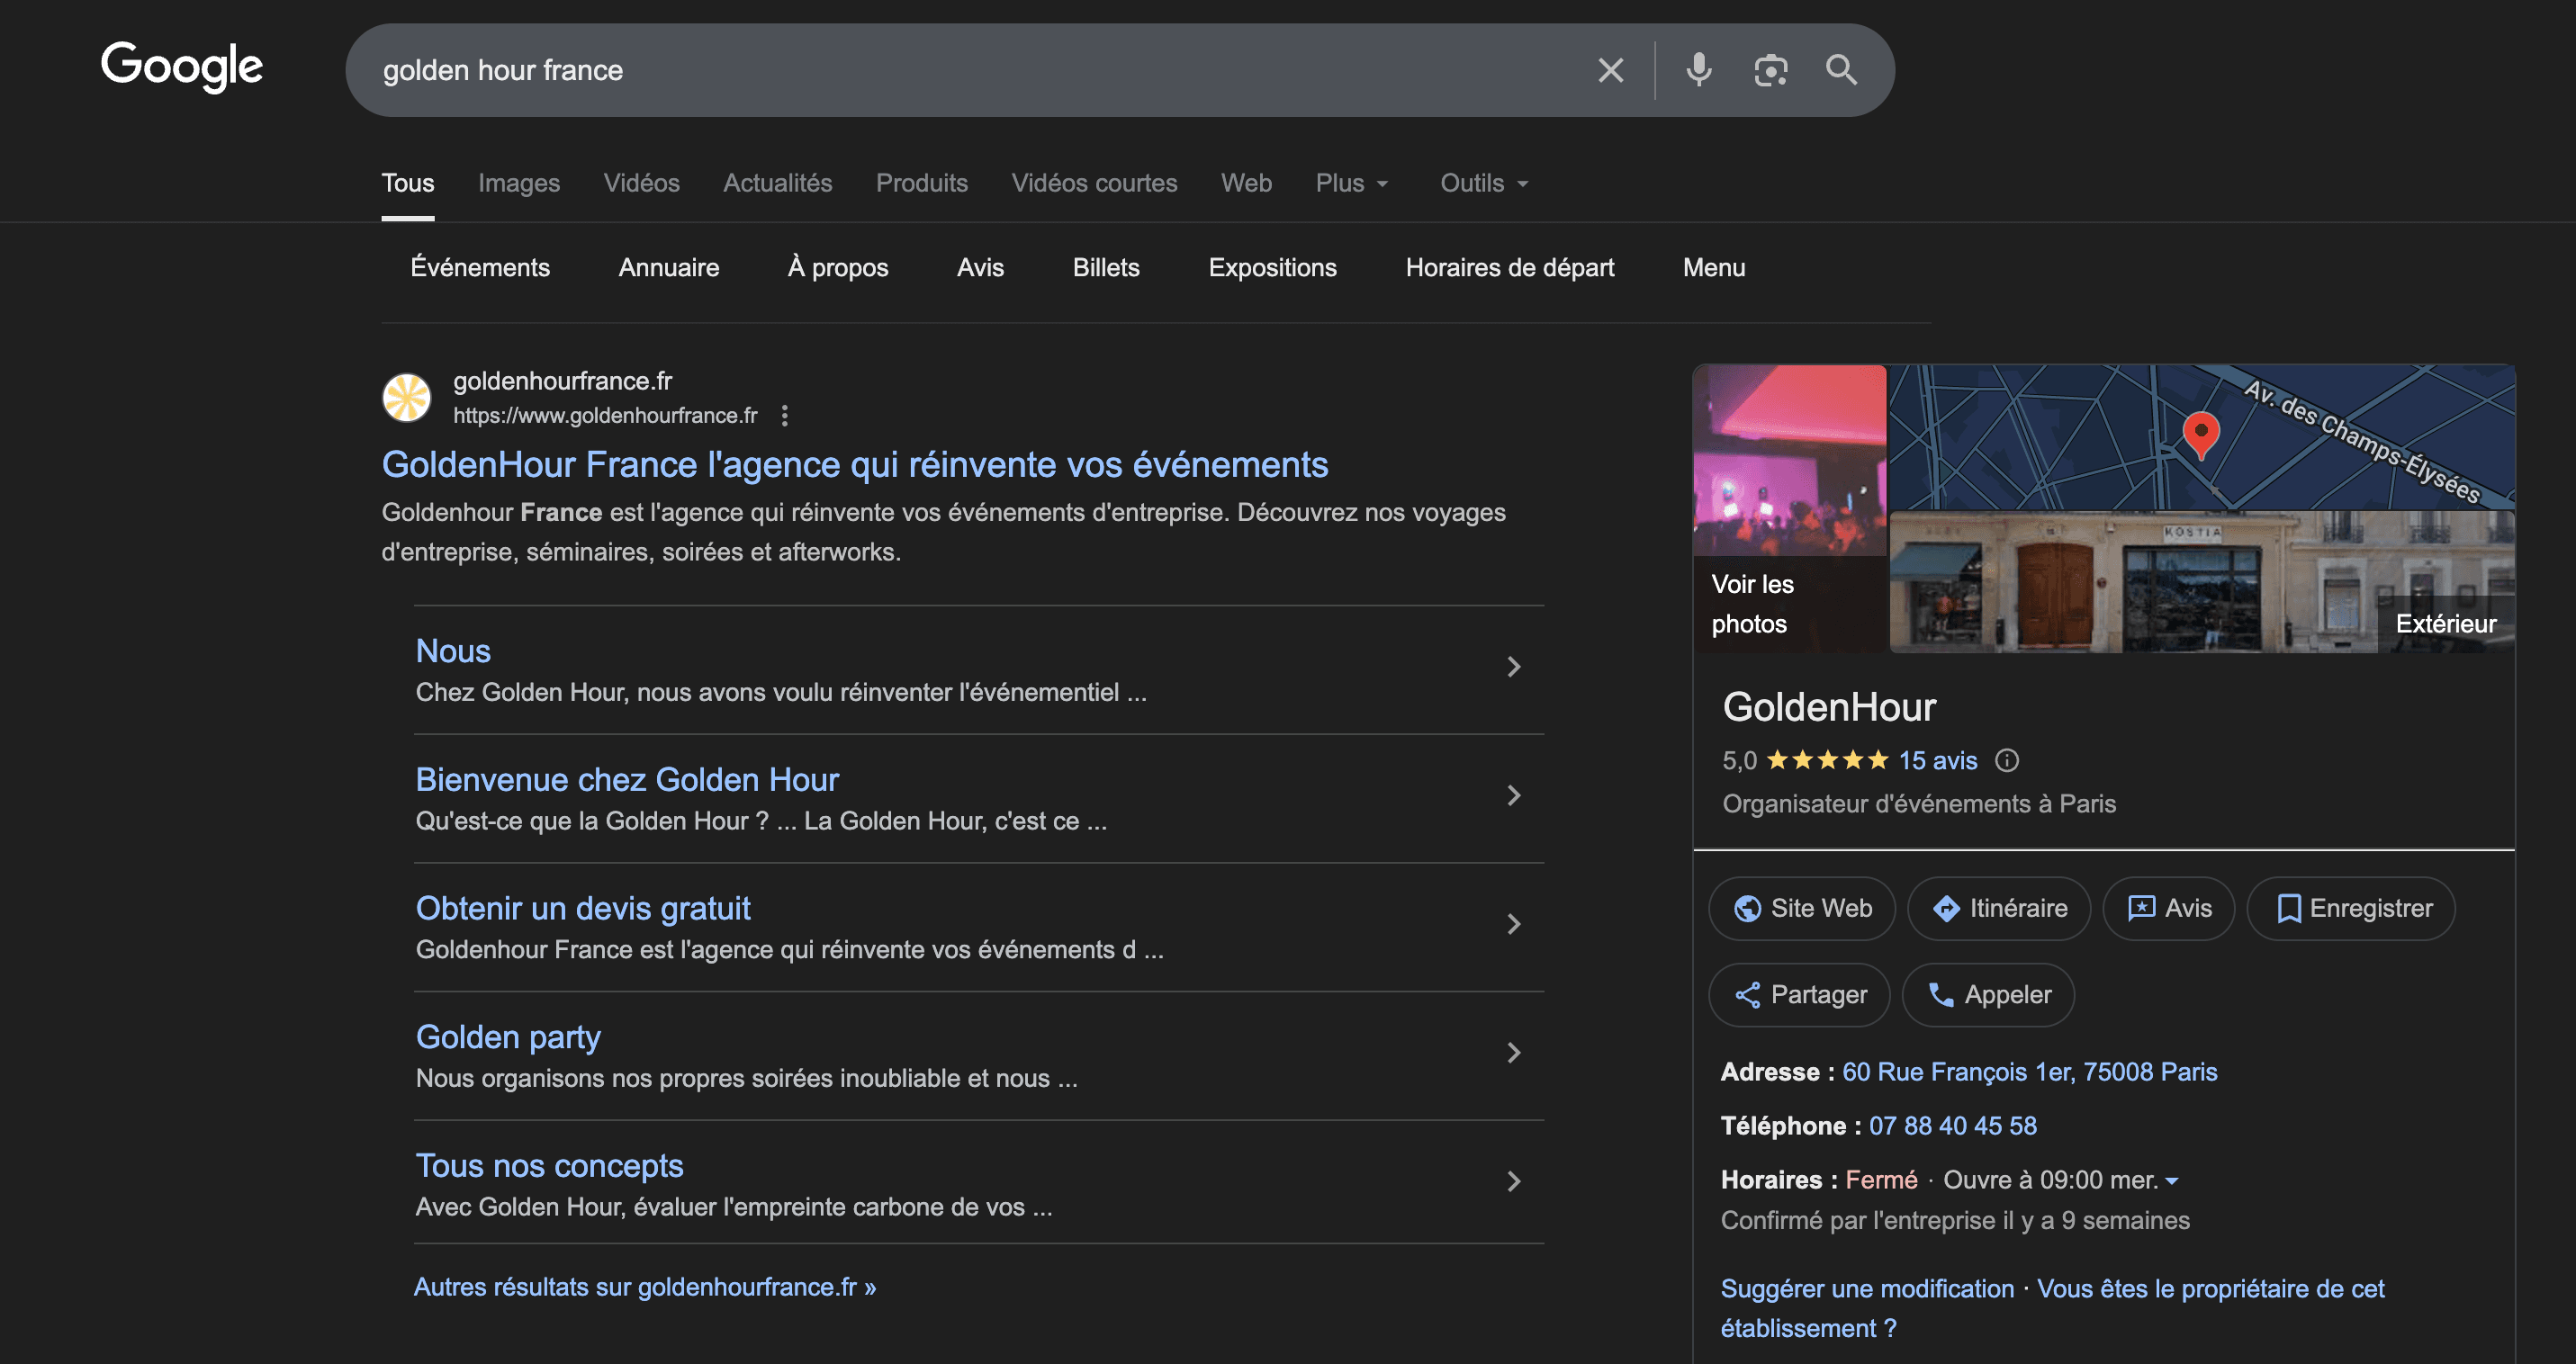
Task: Save the place with Enregistrer button
Action: (2350, 909)
